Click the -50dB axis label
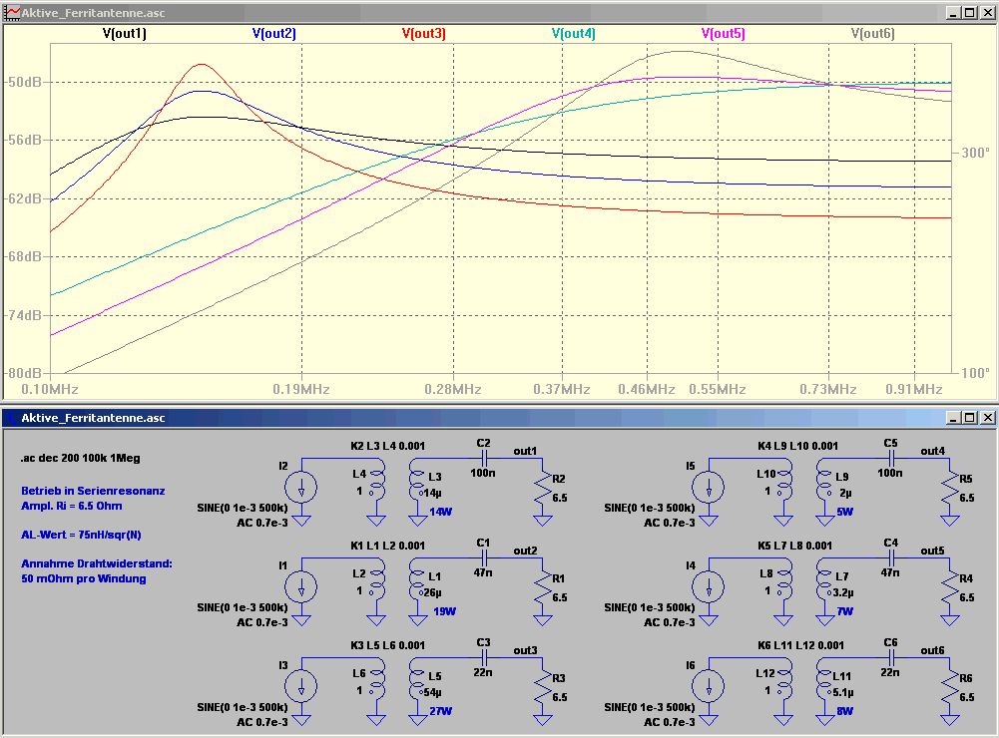Screen dimensions: 999x738 coord(24,82)
